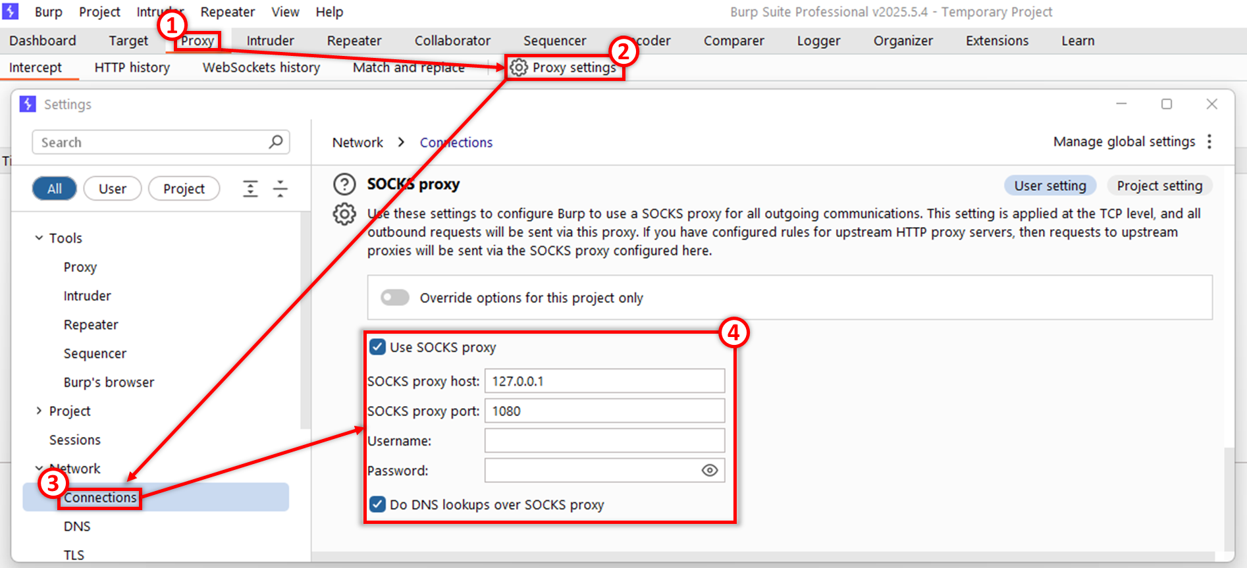Click the User setting badge

point(1049,186)
